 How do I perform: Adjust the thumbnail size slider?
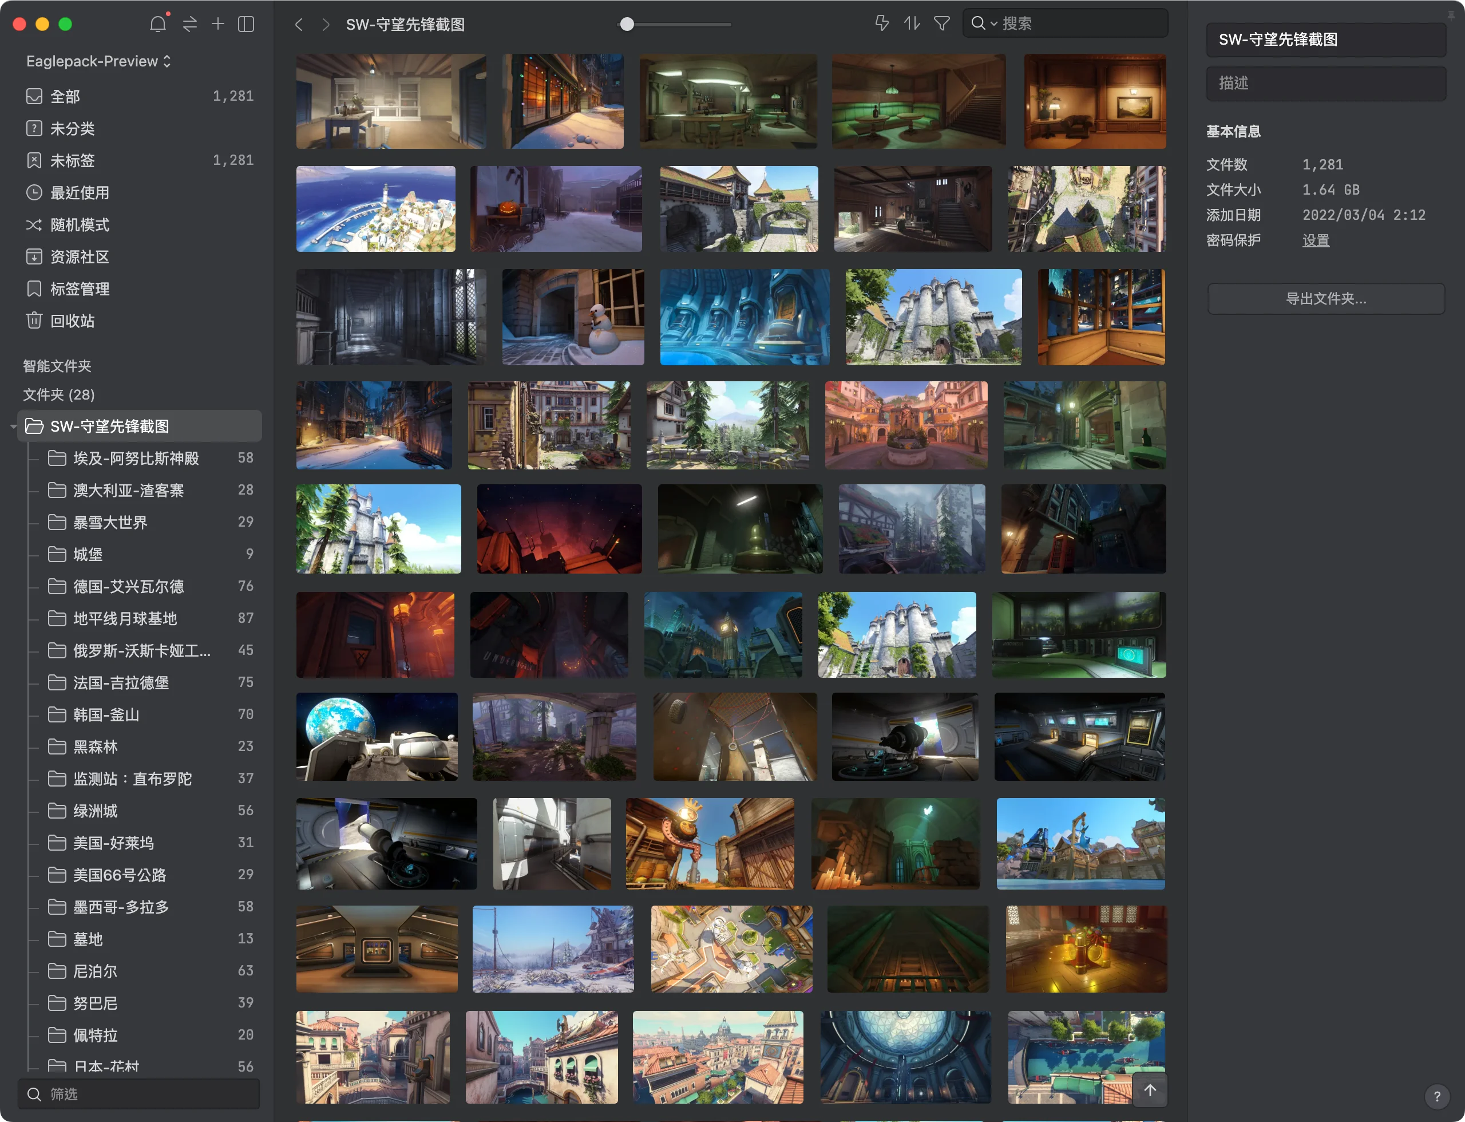coord(626,25)
